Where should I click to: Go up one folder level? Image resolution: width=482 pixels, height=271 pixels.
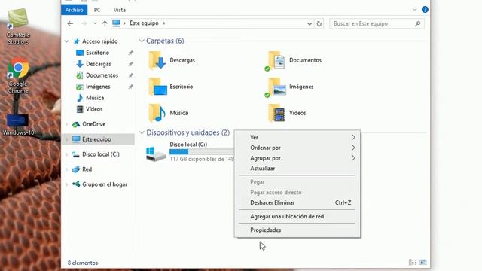105,23
